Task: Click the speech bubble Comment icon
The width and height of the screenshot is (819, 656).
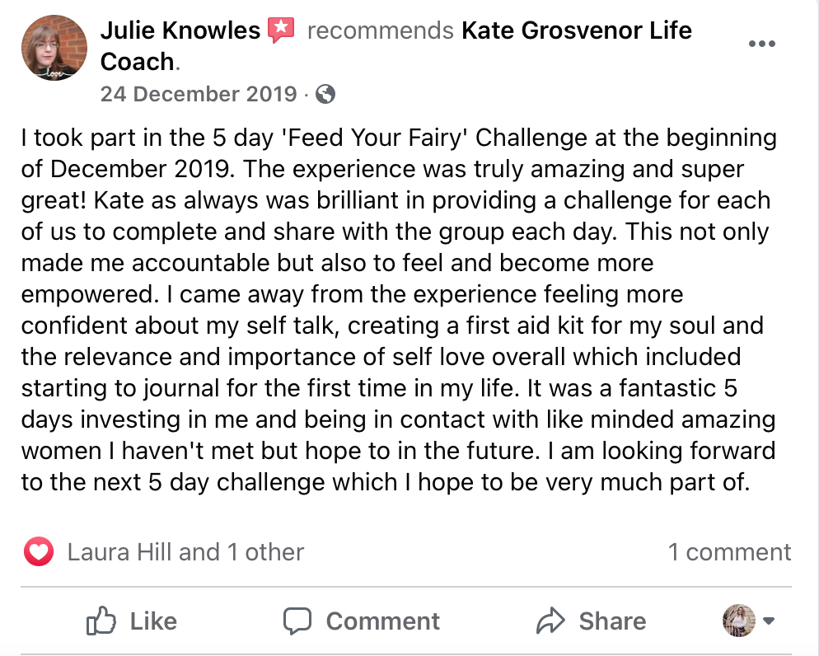Action: (x=297, y=621)
